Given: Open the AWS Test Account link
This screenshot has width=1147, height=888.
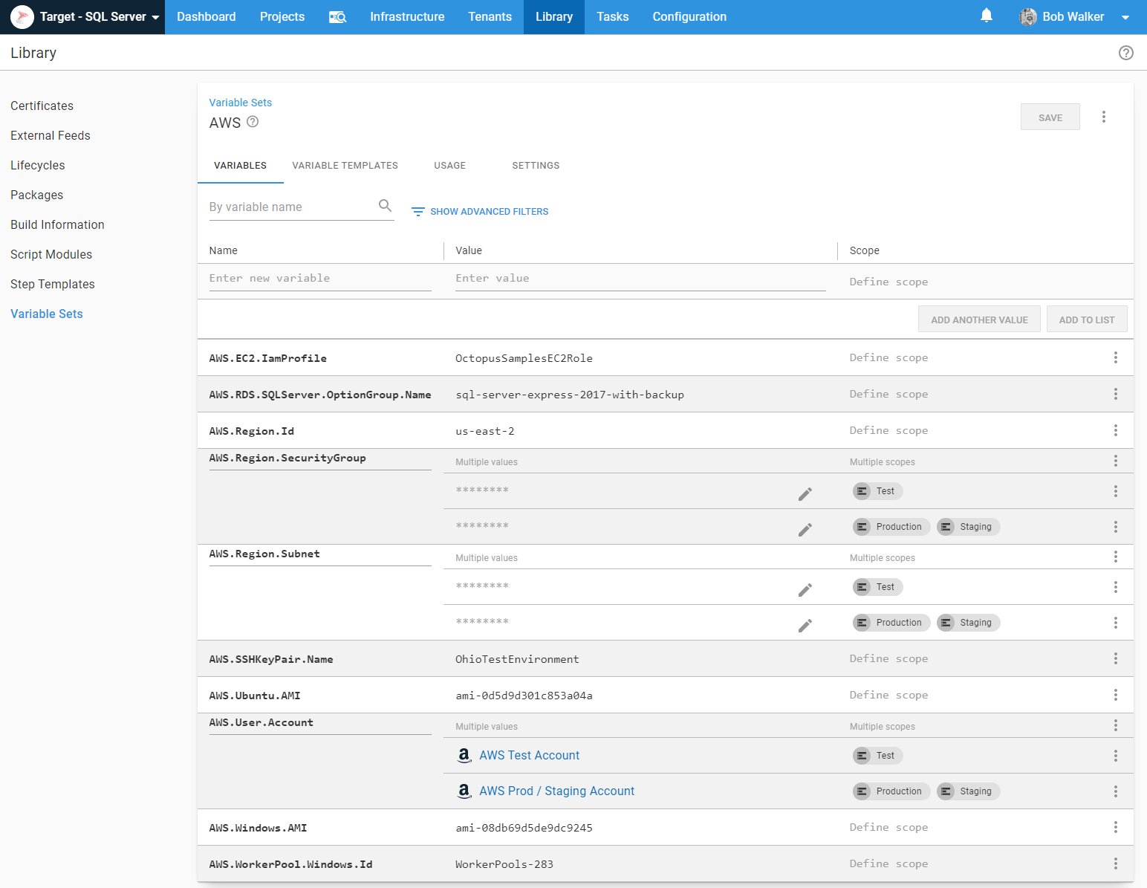Looking at the screenshot, I should (529, 755).
